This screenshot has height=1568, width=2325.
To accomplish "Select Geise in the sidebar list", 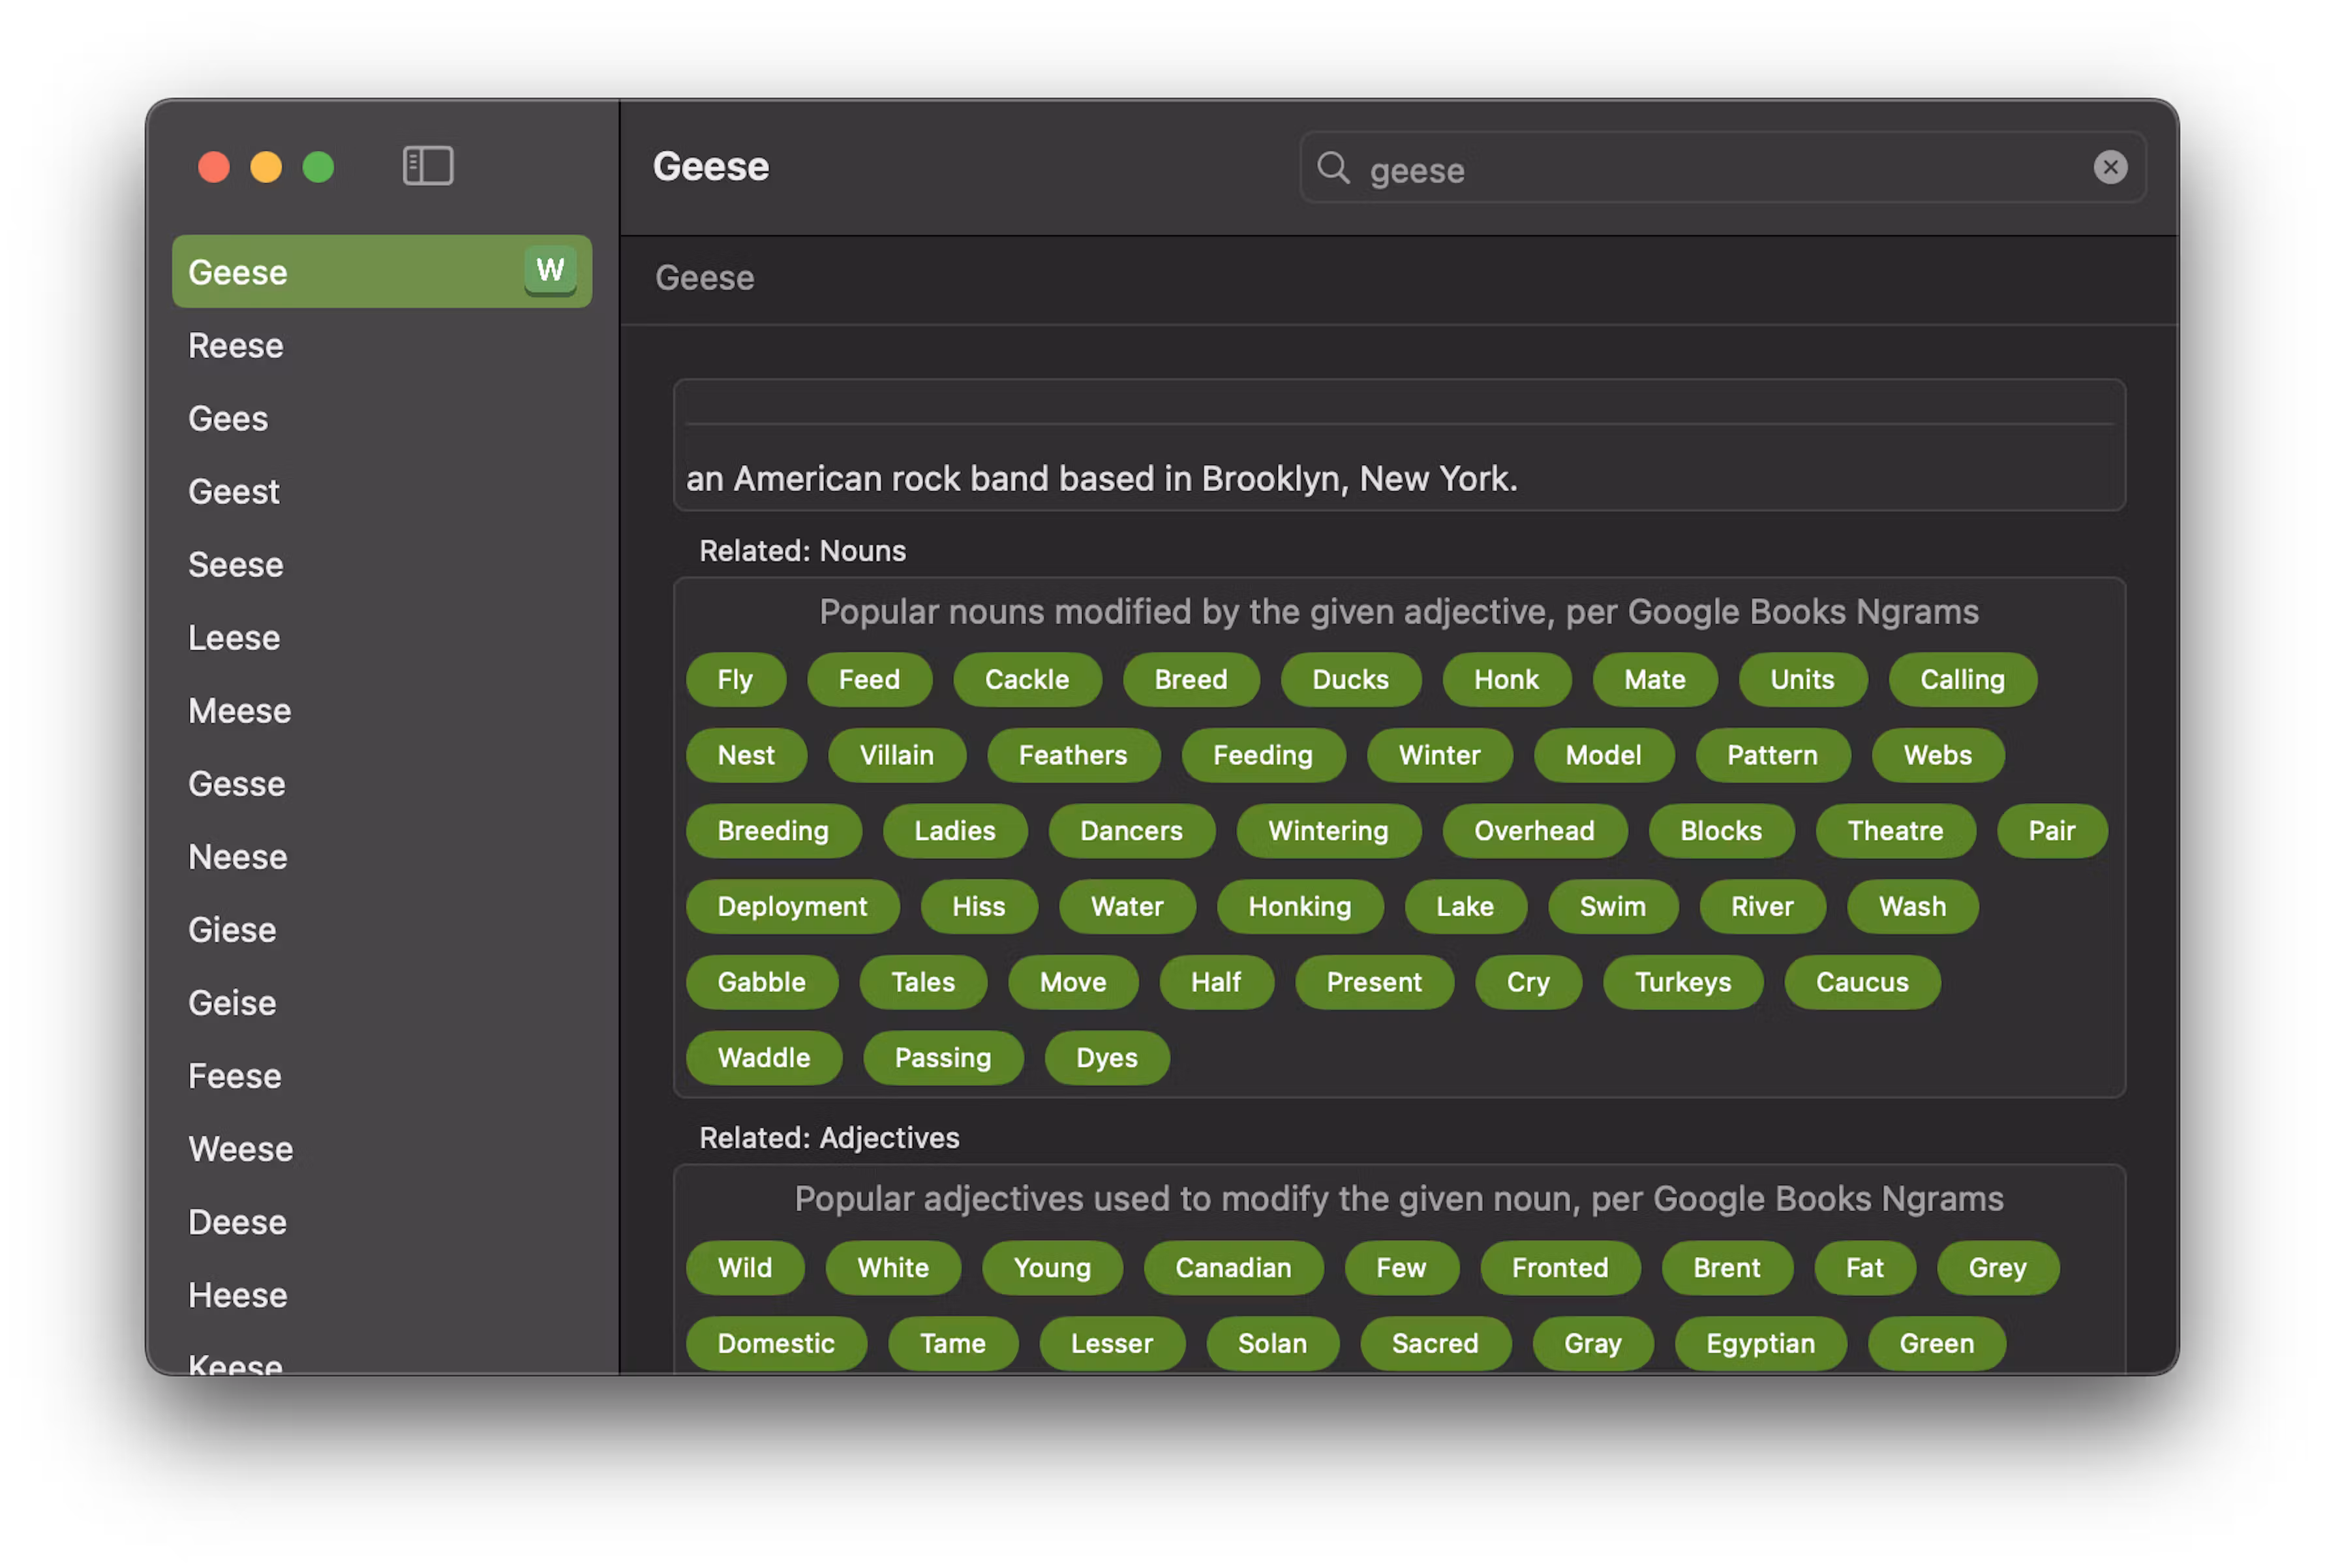I will pyautogui.click(x=382, y=1003).
